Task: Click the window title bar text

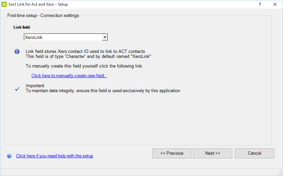Action: coord(38,5)
